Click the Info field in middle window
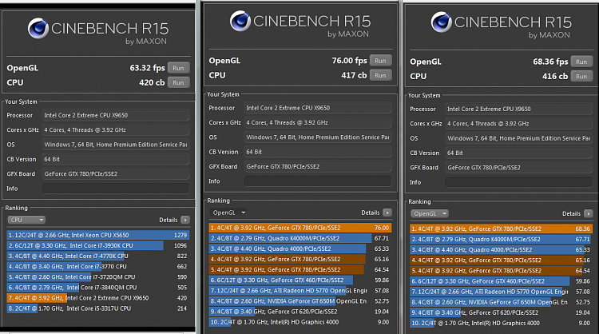 (x=318, y=181)
